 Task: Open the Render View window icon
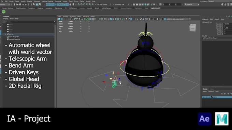tap(134, 4)
